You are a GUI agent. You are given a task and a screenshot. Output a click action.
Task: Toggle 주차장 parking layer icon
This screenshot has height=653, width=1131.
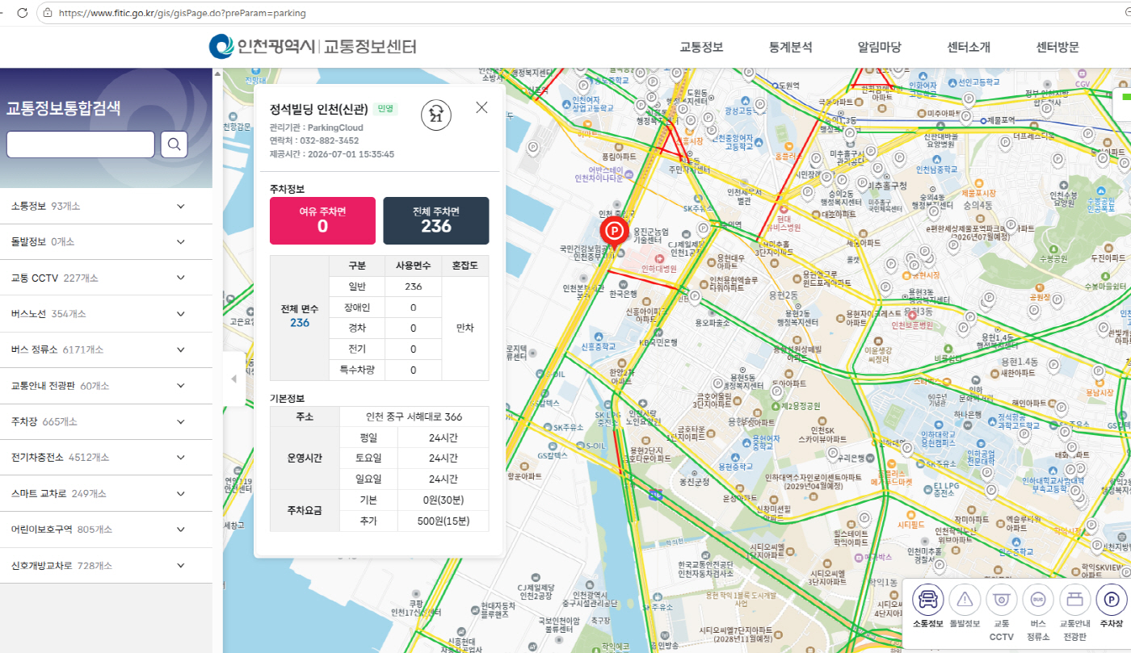coord(1112,600)
